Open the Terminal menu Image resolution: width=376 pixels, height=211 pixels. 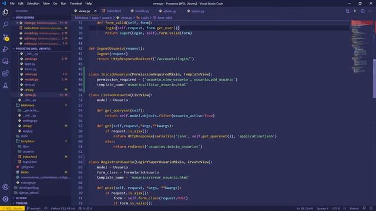pos(76,4)
